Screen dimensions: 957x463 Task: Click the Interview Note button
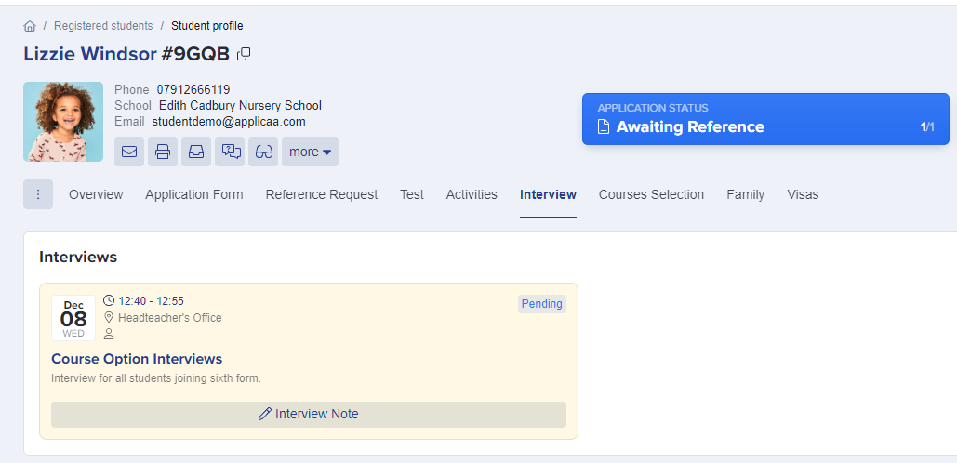[308, 414]
